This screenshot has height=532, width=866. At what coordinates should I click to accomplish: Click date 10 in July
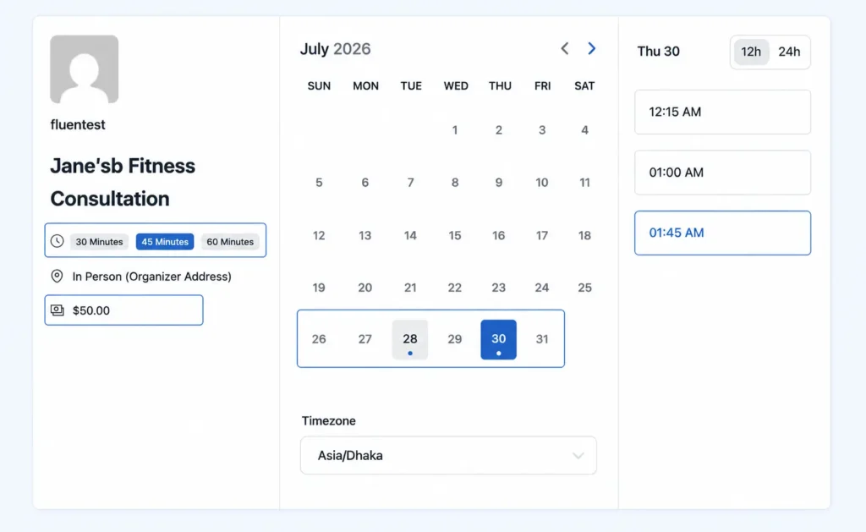click(542, 183)
